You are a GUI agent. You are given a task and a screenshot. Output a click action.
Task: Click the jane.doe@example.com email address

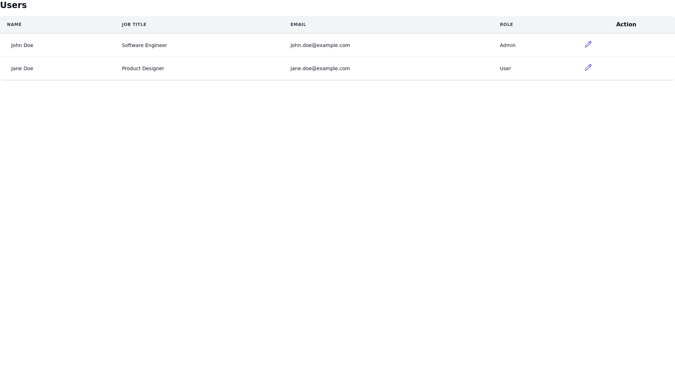[320, 68]
